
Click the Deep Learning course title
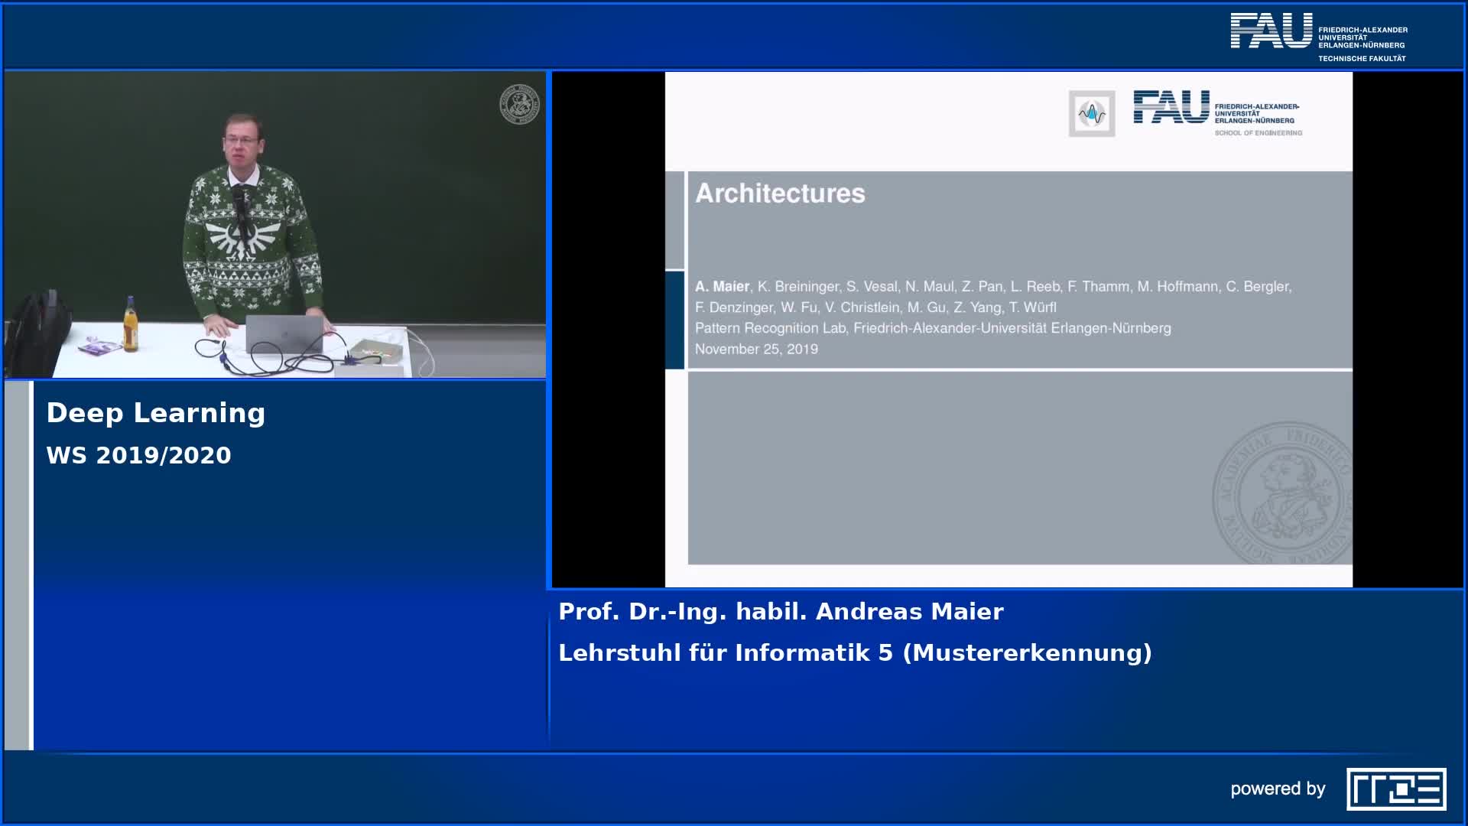(156, 413)
